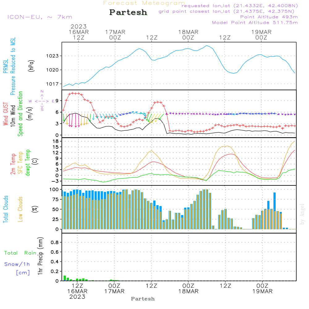Click the '[cm]' snow unit label
309x309 pixels.
coord(23,273)
